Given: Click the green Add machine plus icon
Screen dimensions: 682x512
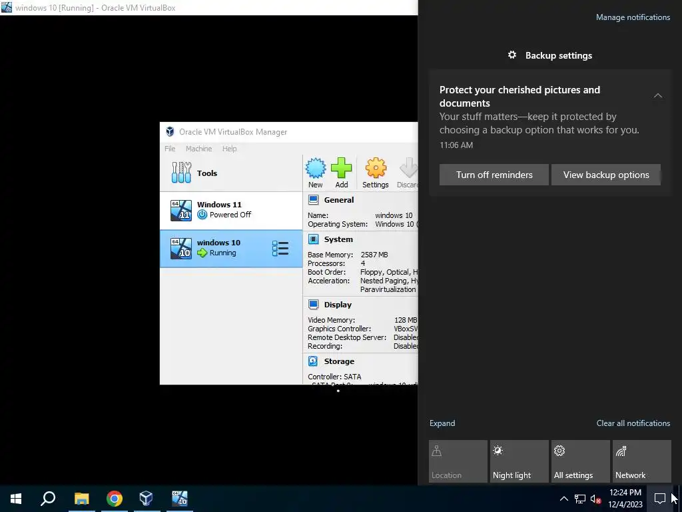Looking at the screenshot, I should click(x=342, y=168).
